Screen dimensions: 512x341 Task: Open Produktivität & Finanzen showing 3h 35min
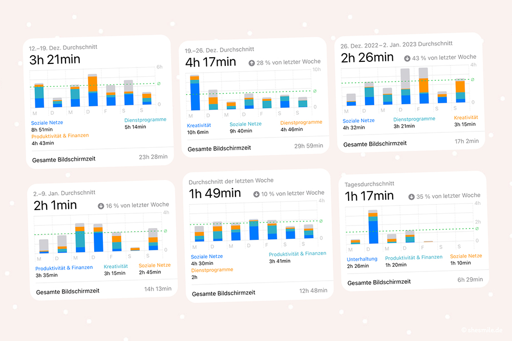coord(64,271)
